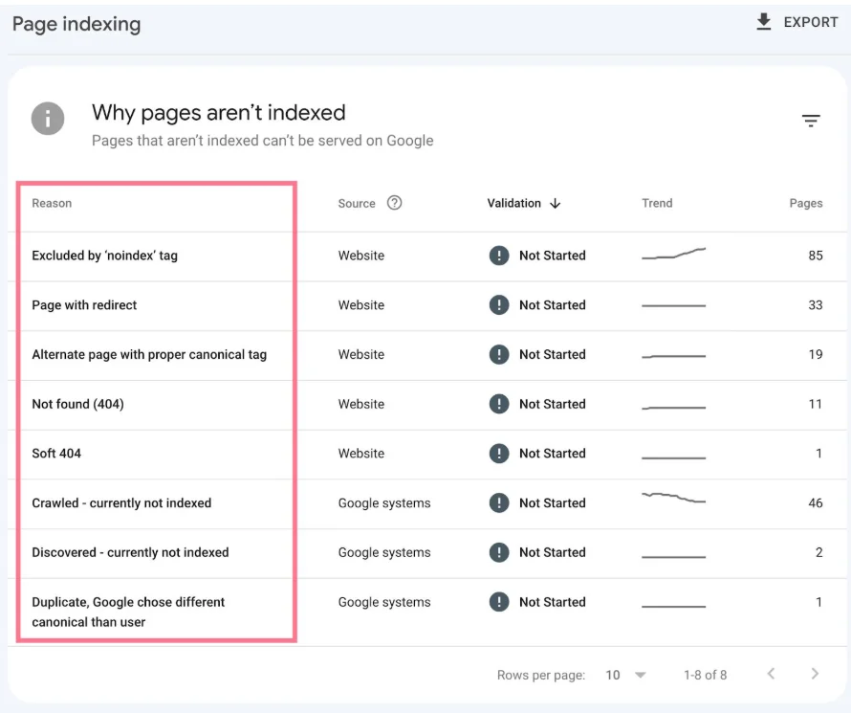Click Not Started icon in Soft 404 row
This screenshot has width=851, height=713.
pos(499,453)
